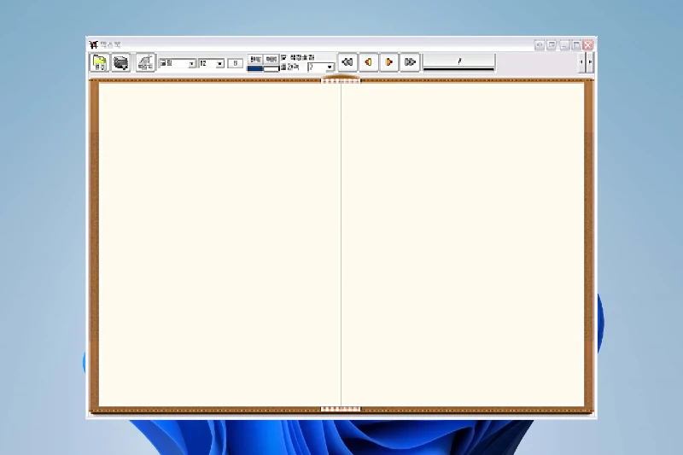Click the third toolbar icon before the font box

coord(145,62)
